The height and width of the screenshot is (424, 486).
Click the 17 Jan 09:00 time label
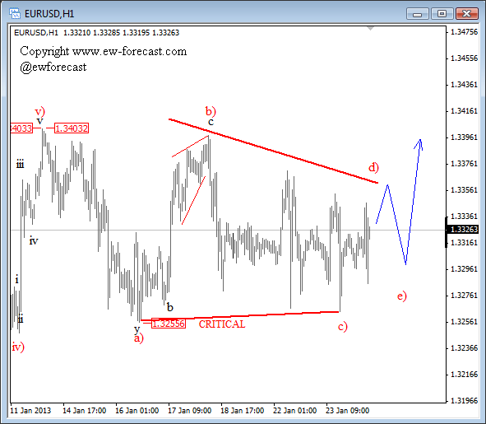click(189, 411)
